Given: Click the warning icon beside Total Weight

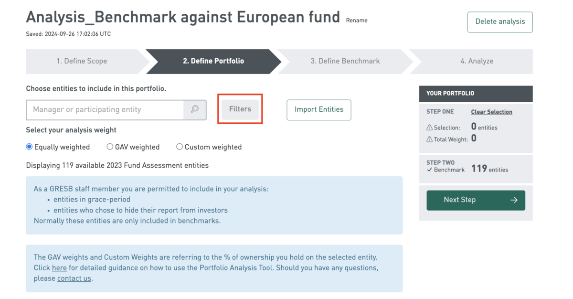Looking at the screenshot, I should [429, 139].
